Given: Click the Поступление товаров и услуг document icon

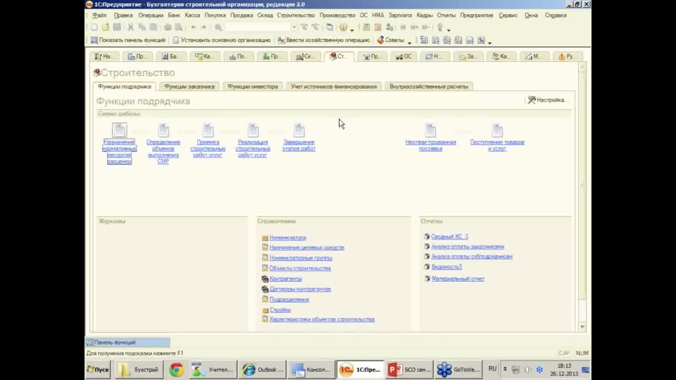Looking at the screenshot, I should [497, 130].
